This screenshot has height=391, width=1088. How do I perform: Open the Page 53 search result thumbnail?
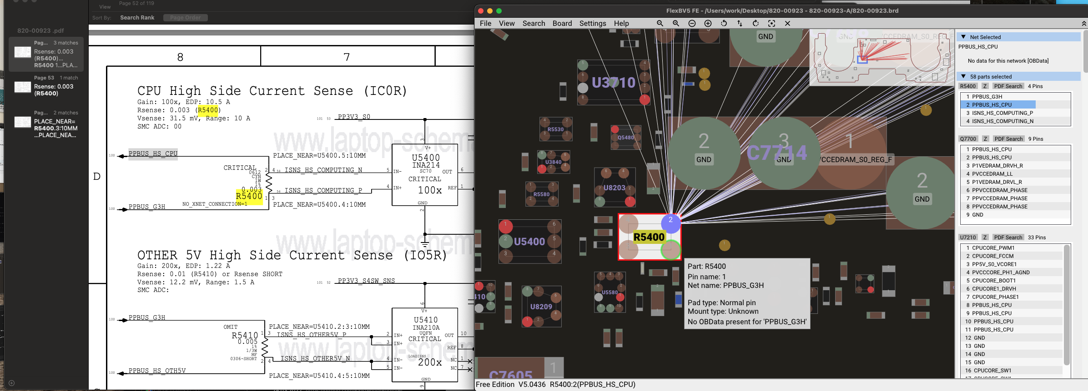click(x=23, y=87)
